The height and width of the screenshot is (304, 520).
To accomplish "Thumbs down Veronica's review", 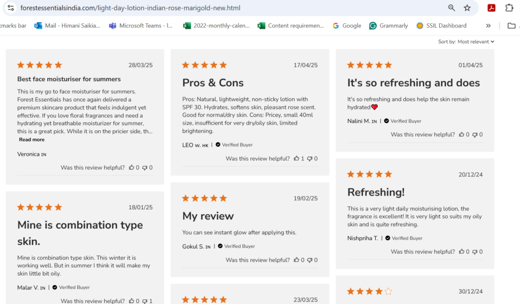I will (x=145, y=168).
